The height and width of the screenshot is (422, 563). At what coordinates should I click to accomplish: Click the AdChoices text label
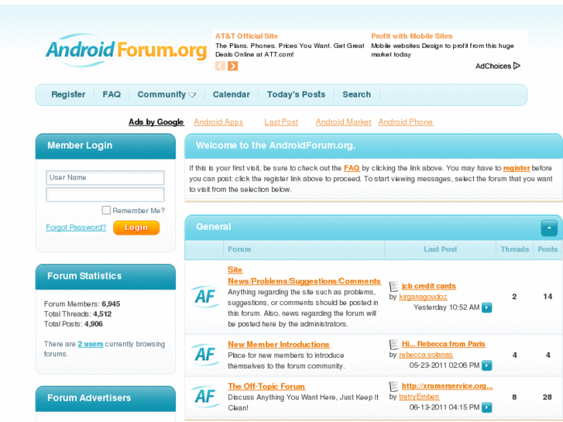coord(493,66)
